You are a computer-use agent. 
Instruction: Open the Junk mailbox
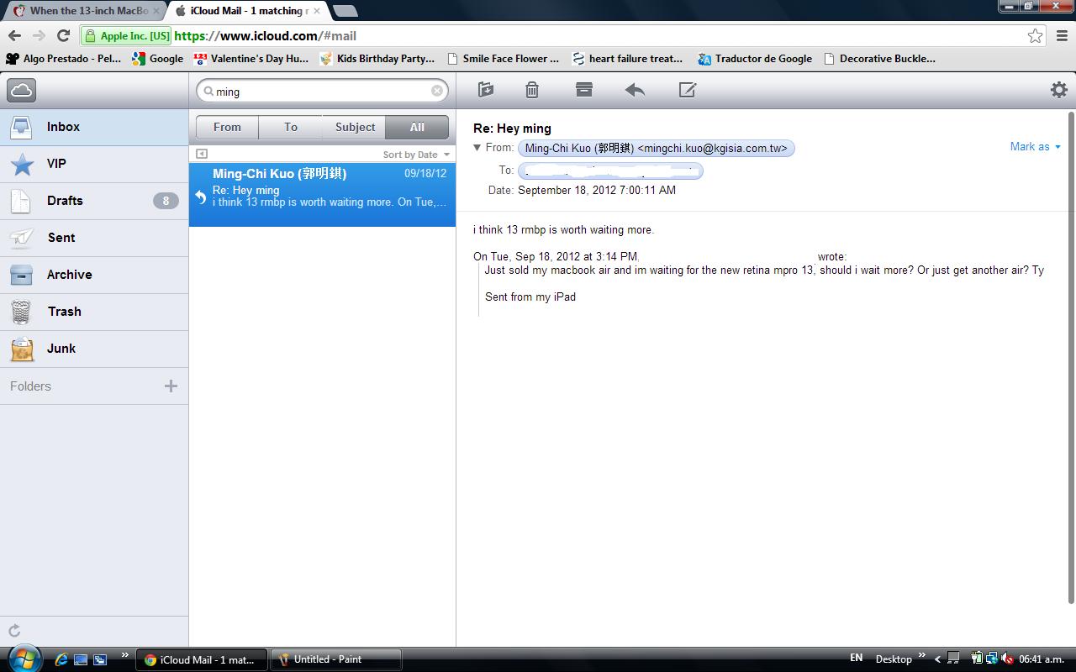94,349
